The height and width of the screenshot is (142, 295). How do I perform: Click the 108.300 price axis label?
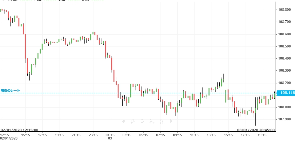[x=284, y=71]
